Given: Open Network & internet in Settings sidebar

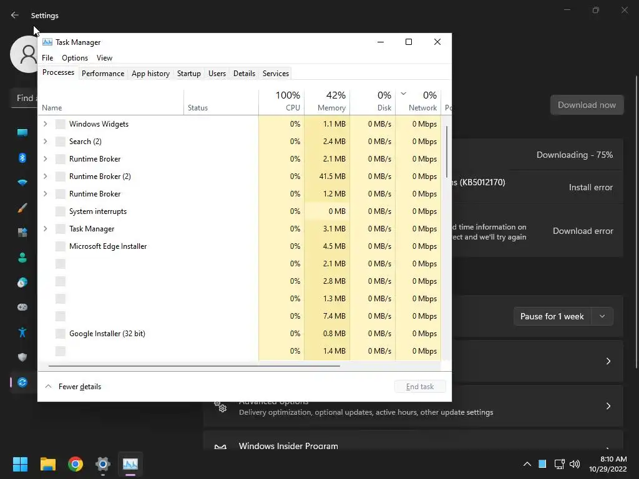Looking at the screenshot, I should (x=22, y=183).
